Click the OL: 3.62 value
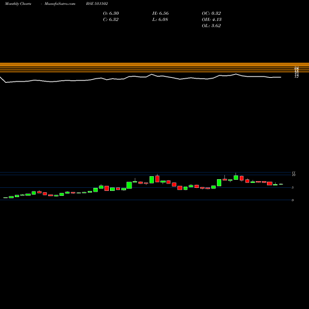The height and width of the screenshot is (309, 309). click(x=211, y=25)
